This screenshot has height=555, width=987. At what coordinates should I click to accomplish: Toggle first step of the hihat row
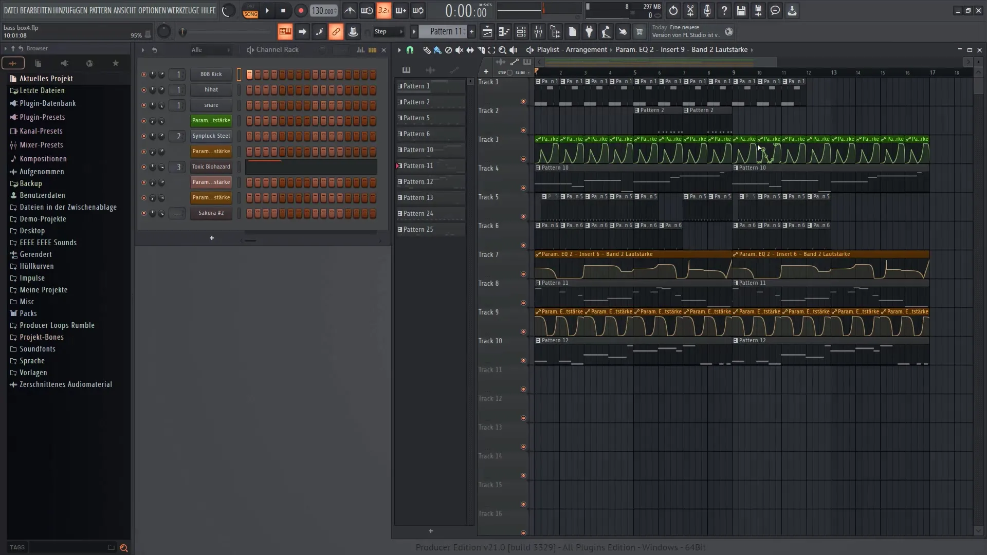(249, 90)
